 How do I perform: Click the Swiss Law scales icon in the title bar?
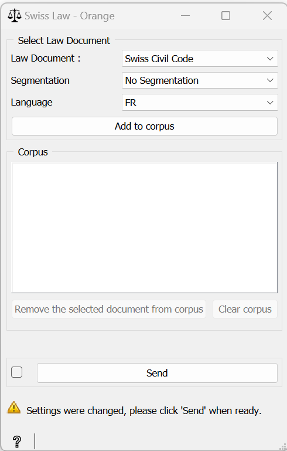click(x=15, y=15)
